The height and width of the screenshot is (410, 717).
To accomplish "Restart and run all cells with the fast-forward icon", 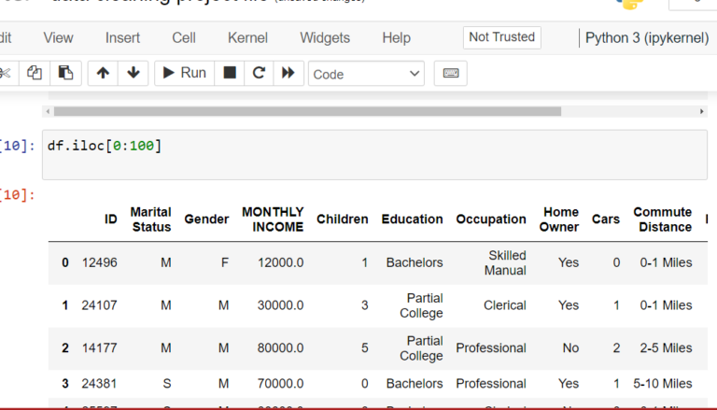I will point(288,73).
